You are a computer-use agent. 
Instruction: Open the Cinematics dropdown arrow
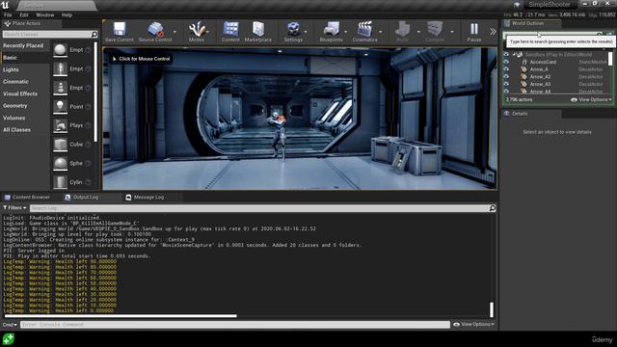tap(380, 32)
